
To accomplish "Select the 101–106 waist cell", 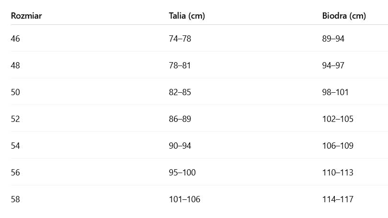I will pyautogui.click(x=184, y=199).
